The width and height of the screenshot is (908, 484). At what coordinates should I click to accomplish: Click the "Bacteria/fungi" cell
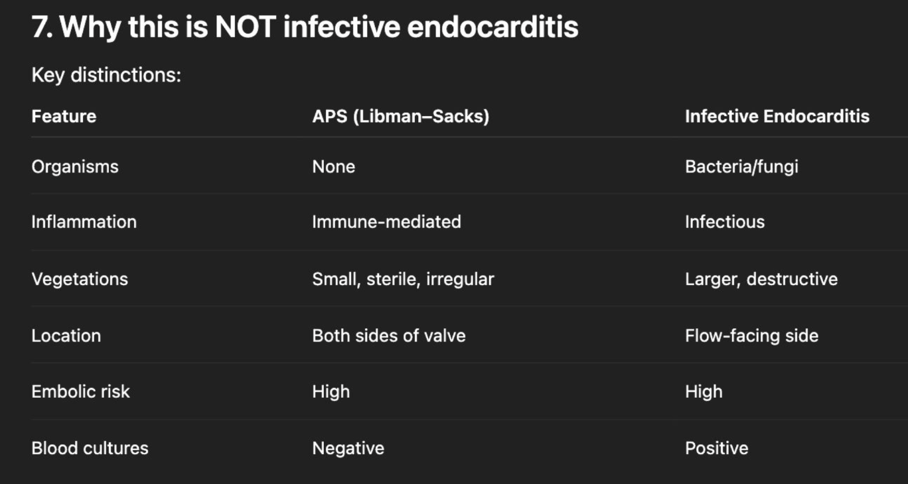[x=741, y=166]
